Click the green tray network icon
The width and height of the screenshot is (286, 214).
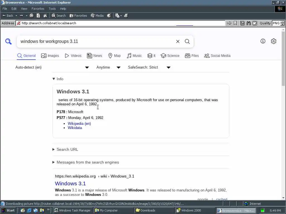point(263,210)
